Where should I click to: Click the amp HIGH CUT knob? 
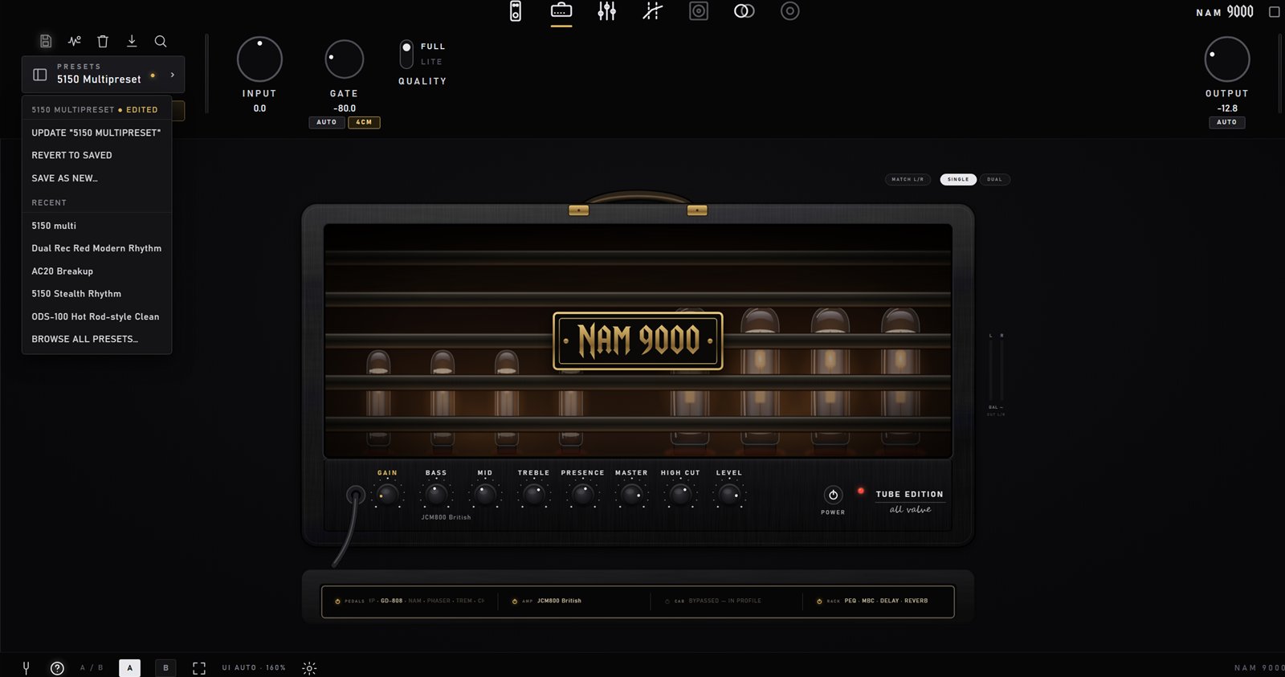680,495
